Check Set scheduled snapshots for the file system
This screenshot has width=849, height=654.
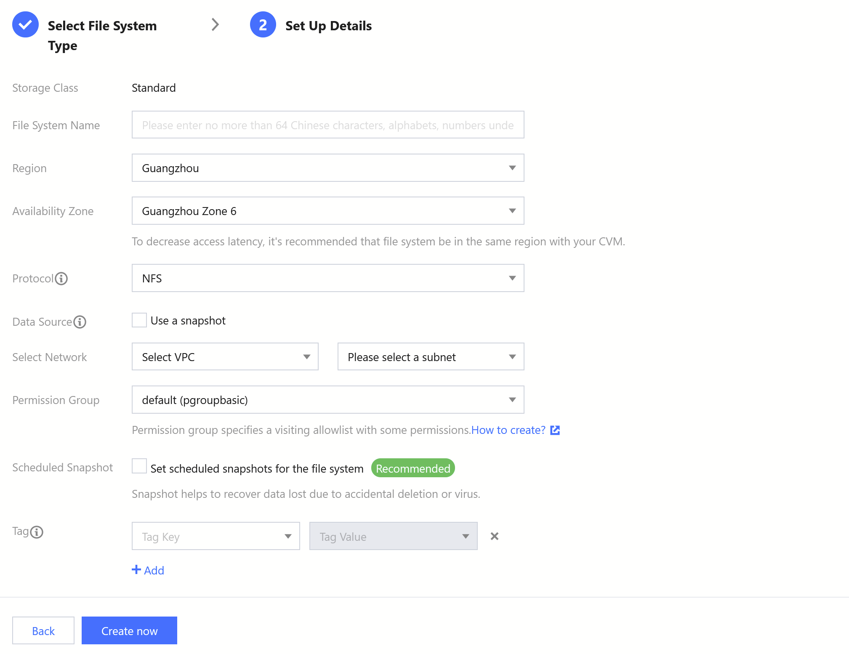pyautogui.click(x=139, y=466)
